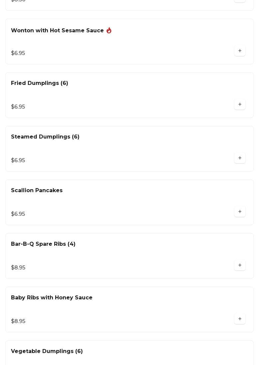
Task: Open Baby Ribs with Honey Sauce title
Action: click(52, 298)
